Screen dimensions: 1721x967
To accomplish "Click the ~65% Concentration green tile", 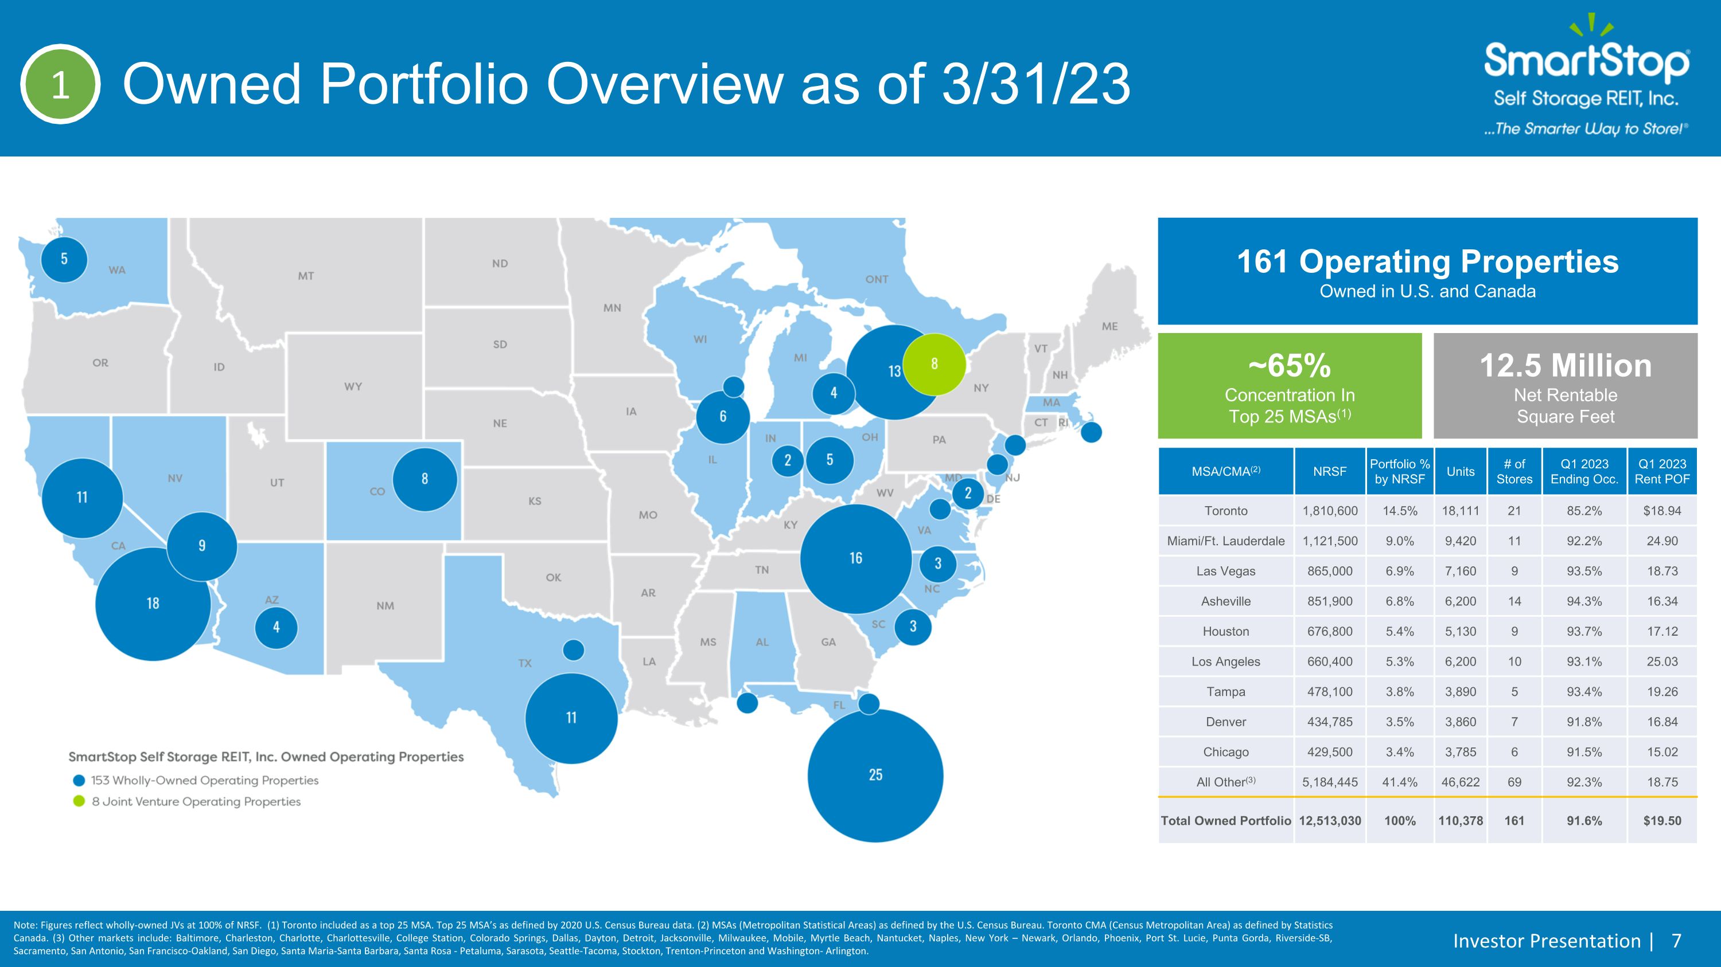I will coord(1290,386).
